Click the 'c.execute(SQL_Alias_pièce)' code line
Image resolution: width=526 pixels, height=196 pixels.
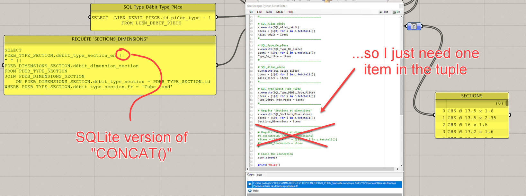pyautogui.click(x=278, y=71)
